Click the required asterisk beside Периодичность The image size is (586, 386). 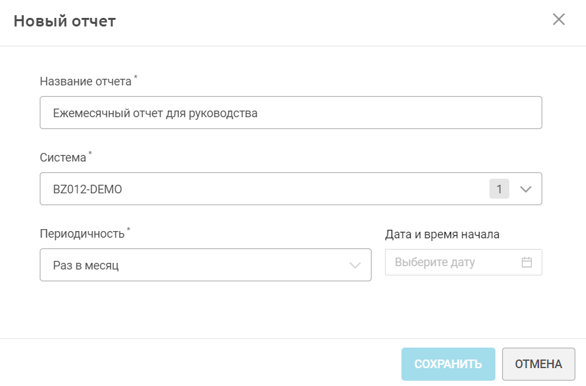[x=129, y=230]
